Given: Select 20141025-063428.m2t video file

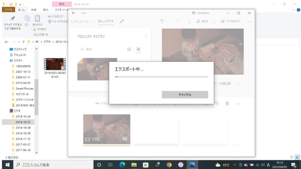Looking at the screenshot, I should tap(55, 68).
